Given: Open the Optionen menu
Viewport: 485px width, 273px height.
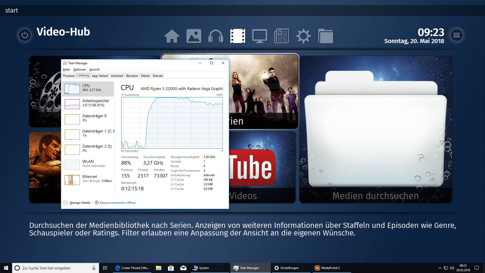Looking at the screenshot, I should click(79, 70).
